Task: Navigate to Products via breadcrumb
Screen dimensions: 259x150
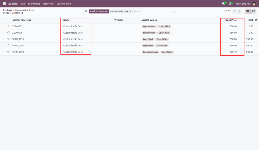Action: tap(7, 10)
